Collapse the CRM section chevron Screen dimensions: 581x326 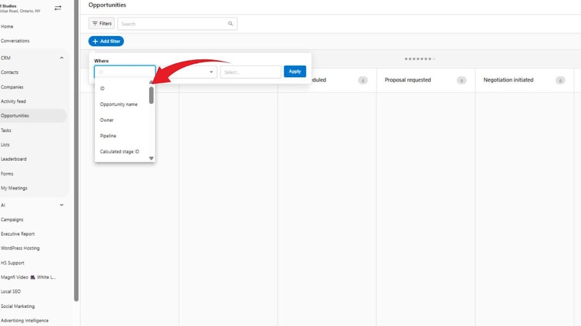click(61, 58)
